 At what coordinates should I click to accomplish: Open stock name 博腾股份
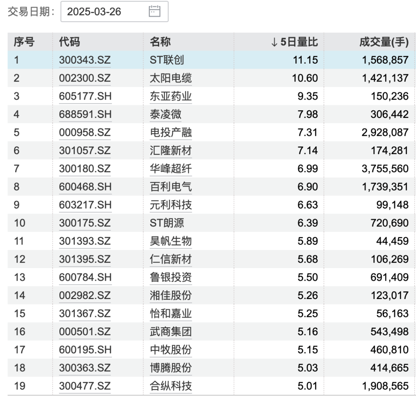[171, 368]
